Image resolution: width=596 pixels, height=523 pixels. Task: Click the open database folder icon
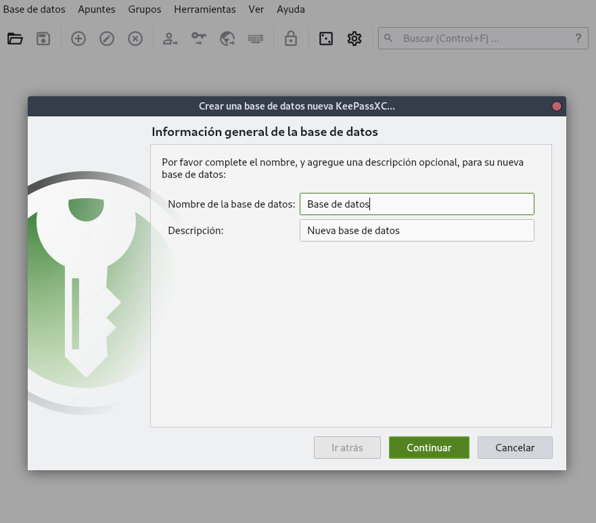click(x=15, y=39)
